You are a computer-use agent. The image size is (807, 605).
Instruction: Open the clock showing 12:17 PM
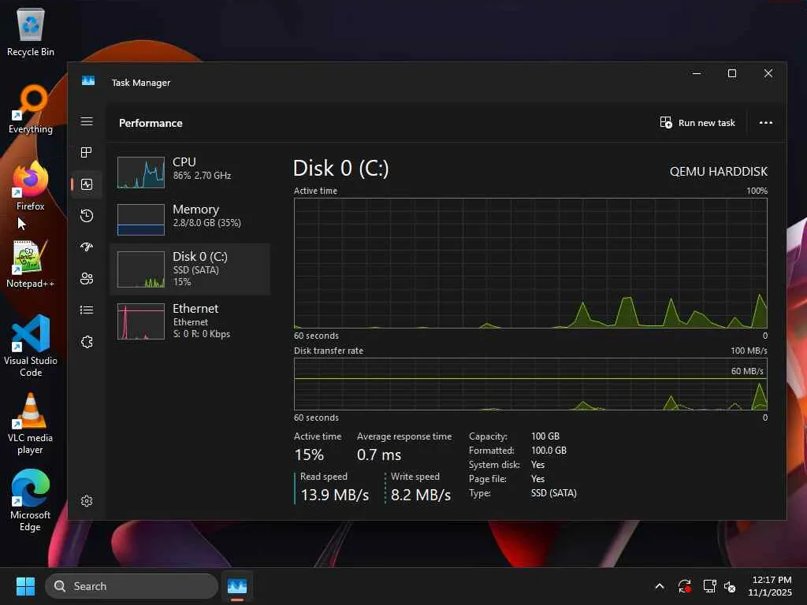click(770, 586)
